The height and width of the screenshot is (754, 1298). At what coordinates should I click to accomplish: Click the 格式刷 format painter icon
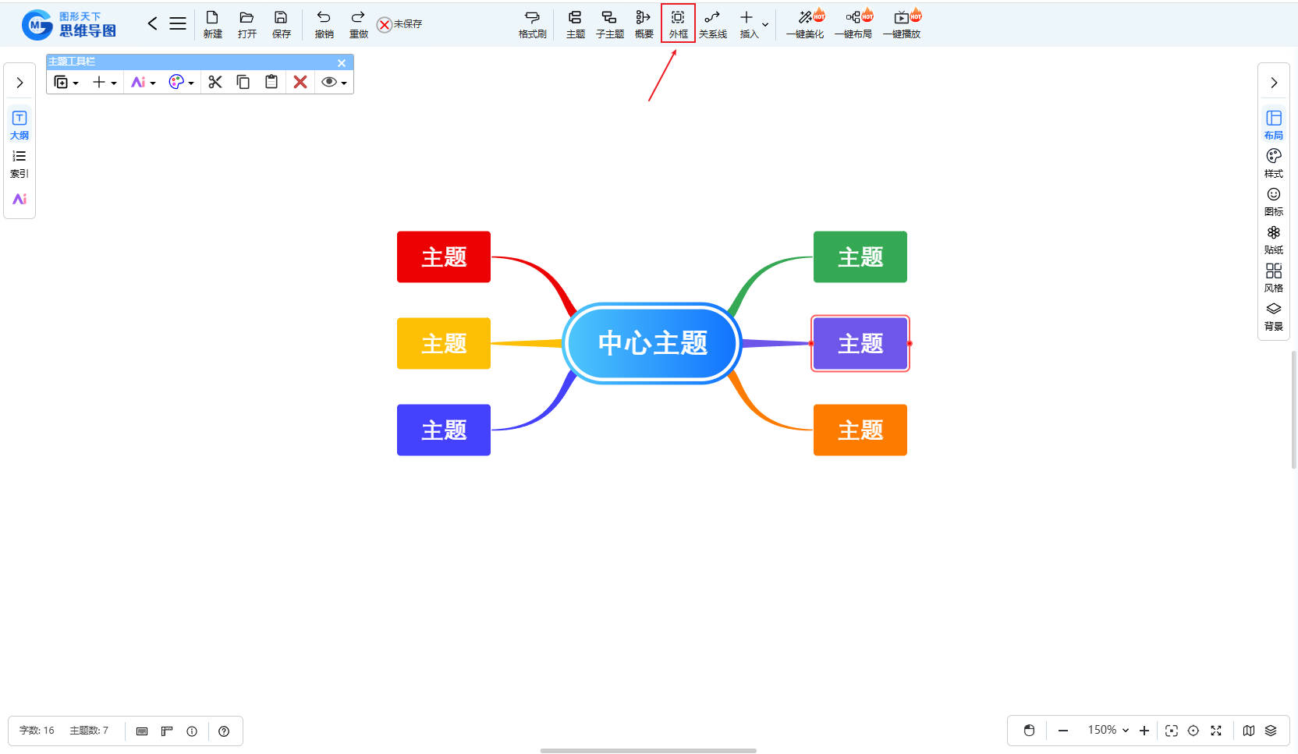532,23
